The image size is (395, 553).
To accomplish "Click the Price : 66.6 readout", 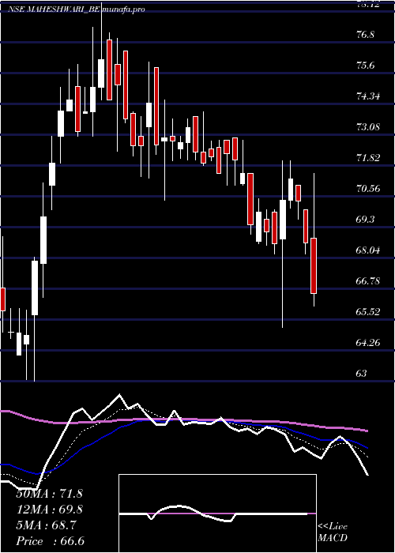I will click(x=51, y=541).
